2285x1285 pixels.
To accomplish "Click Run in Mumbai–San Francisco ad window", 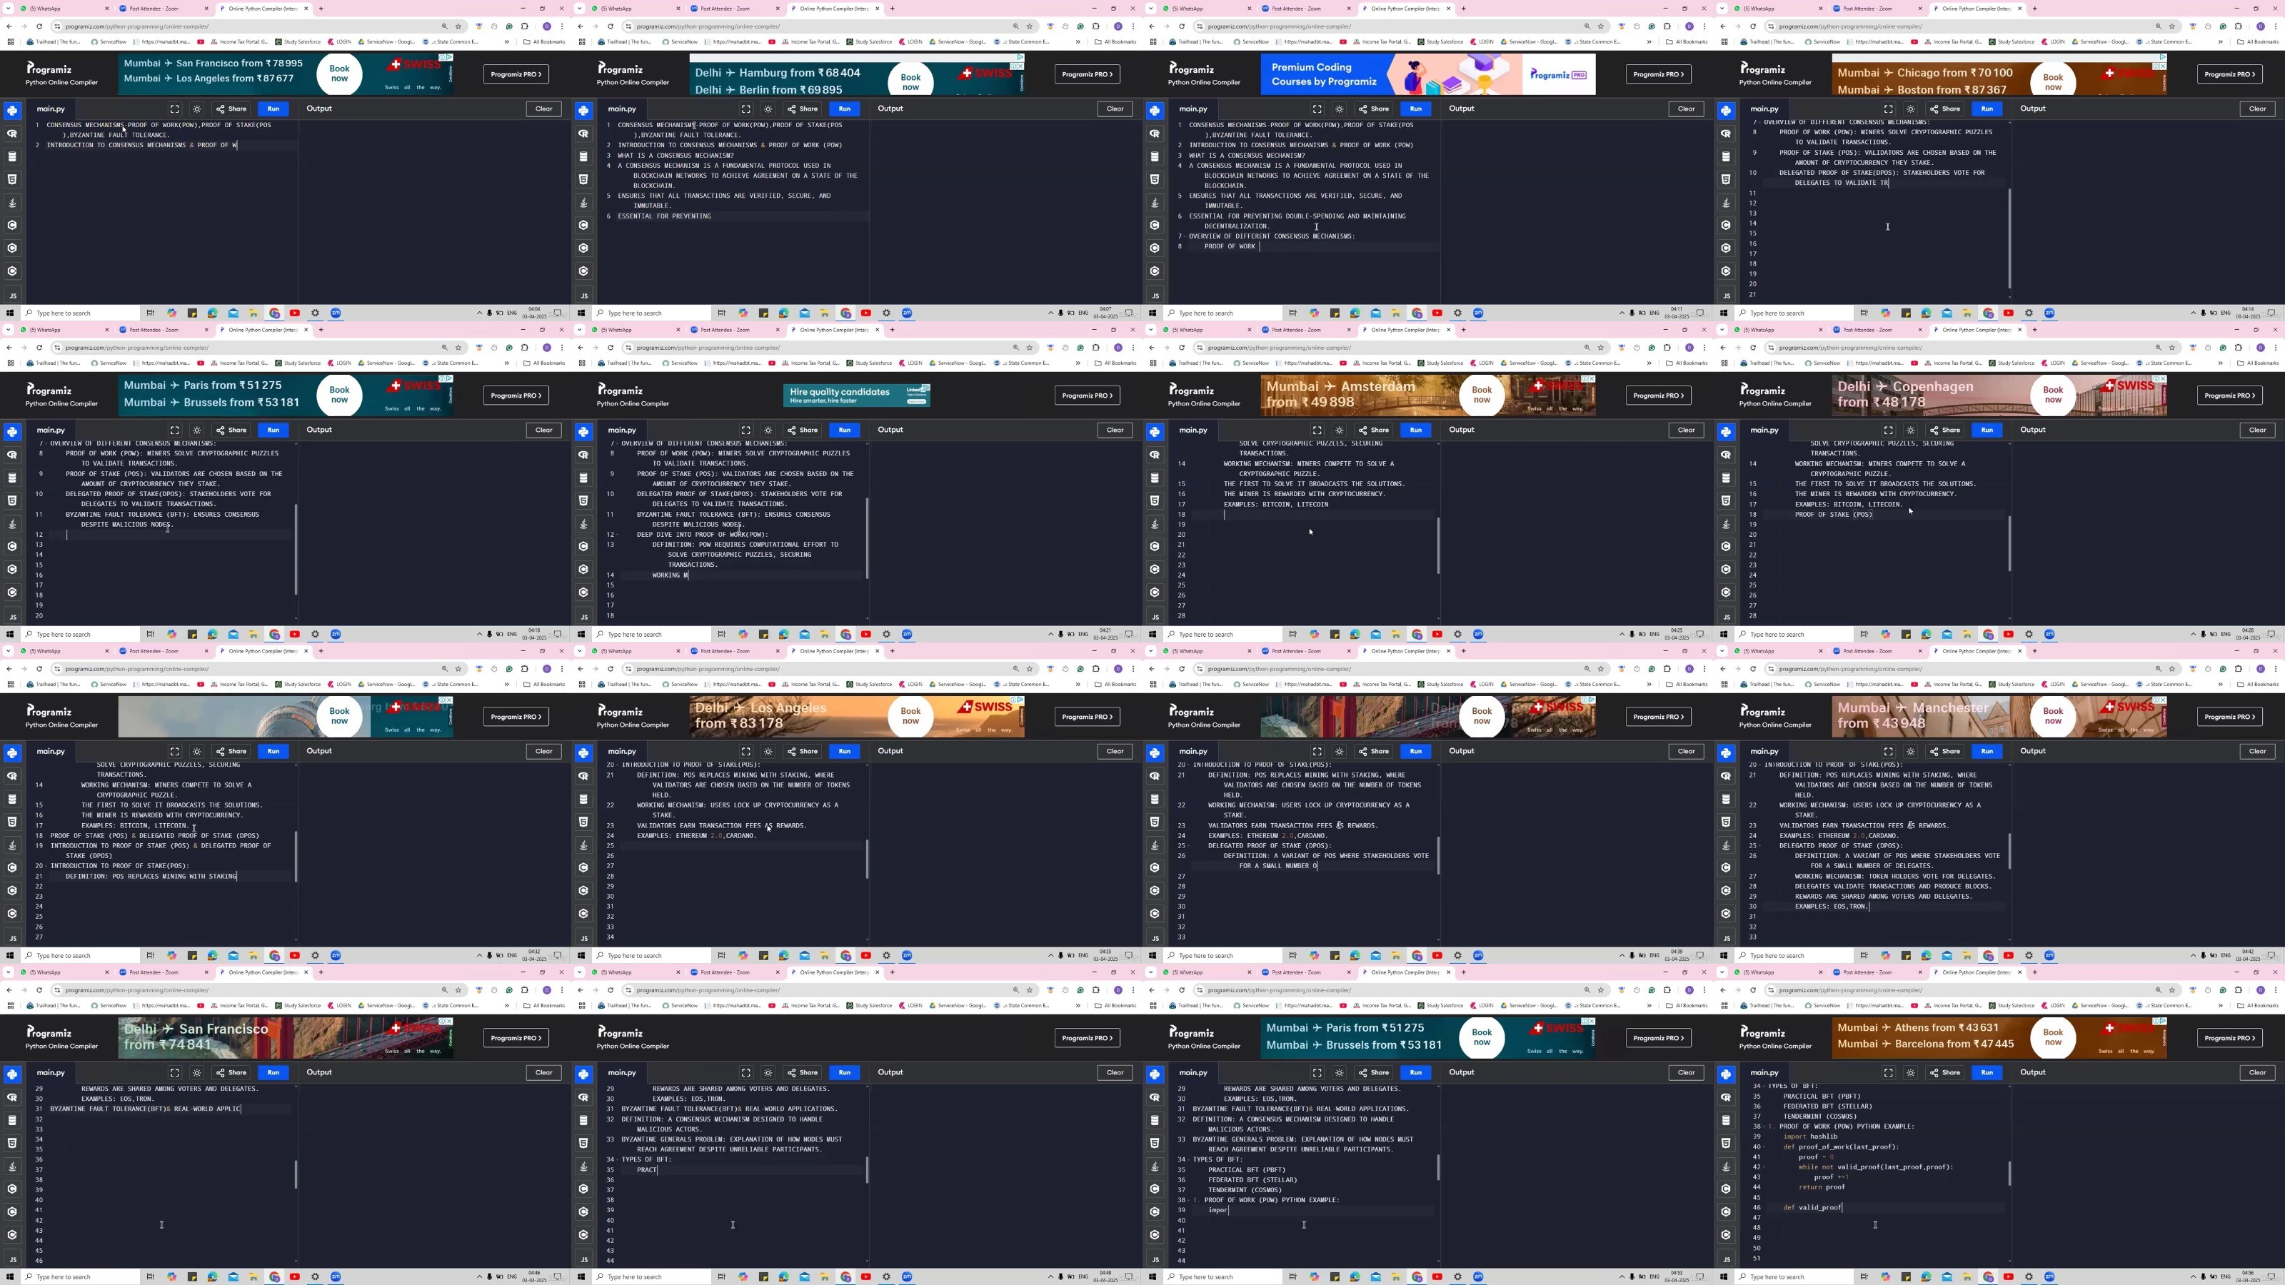I will [273, 109].
